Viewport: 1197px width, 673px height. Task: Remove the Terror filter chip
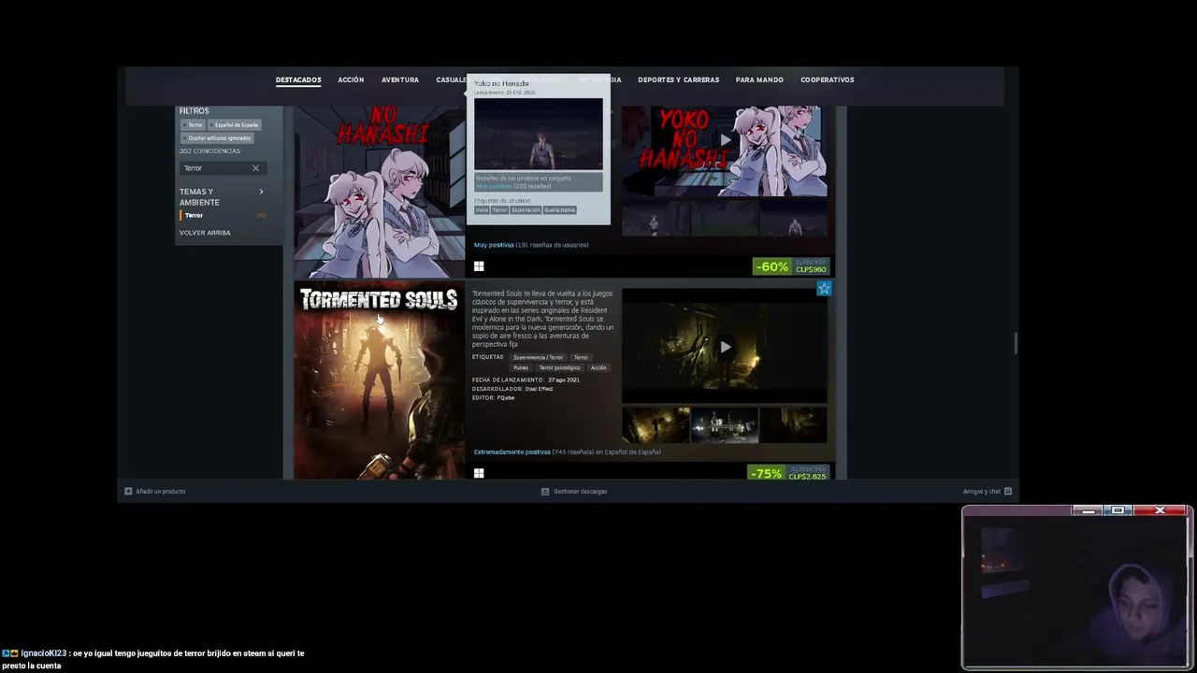(x=194, y=124)
